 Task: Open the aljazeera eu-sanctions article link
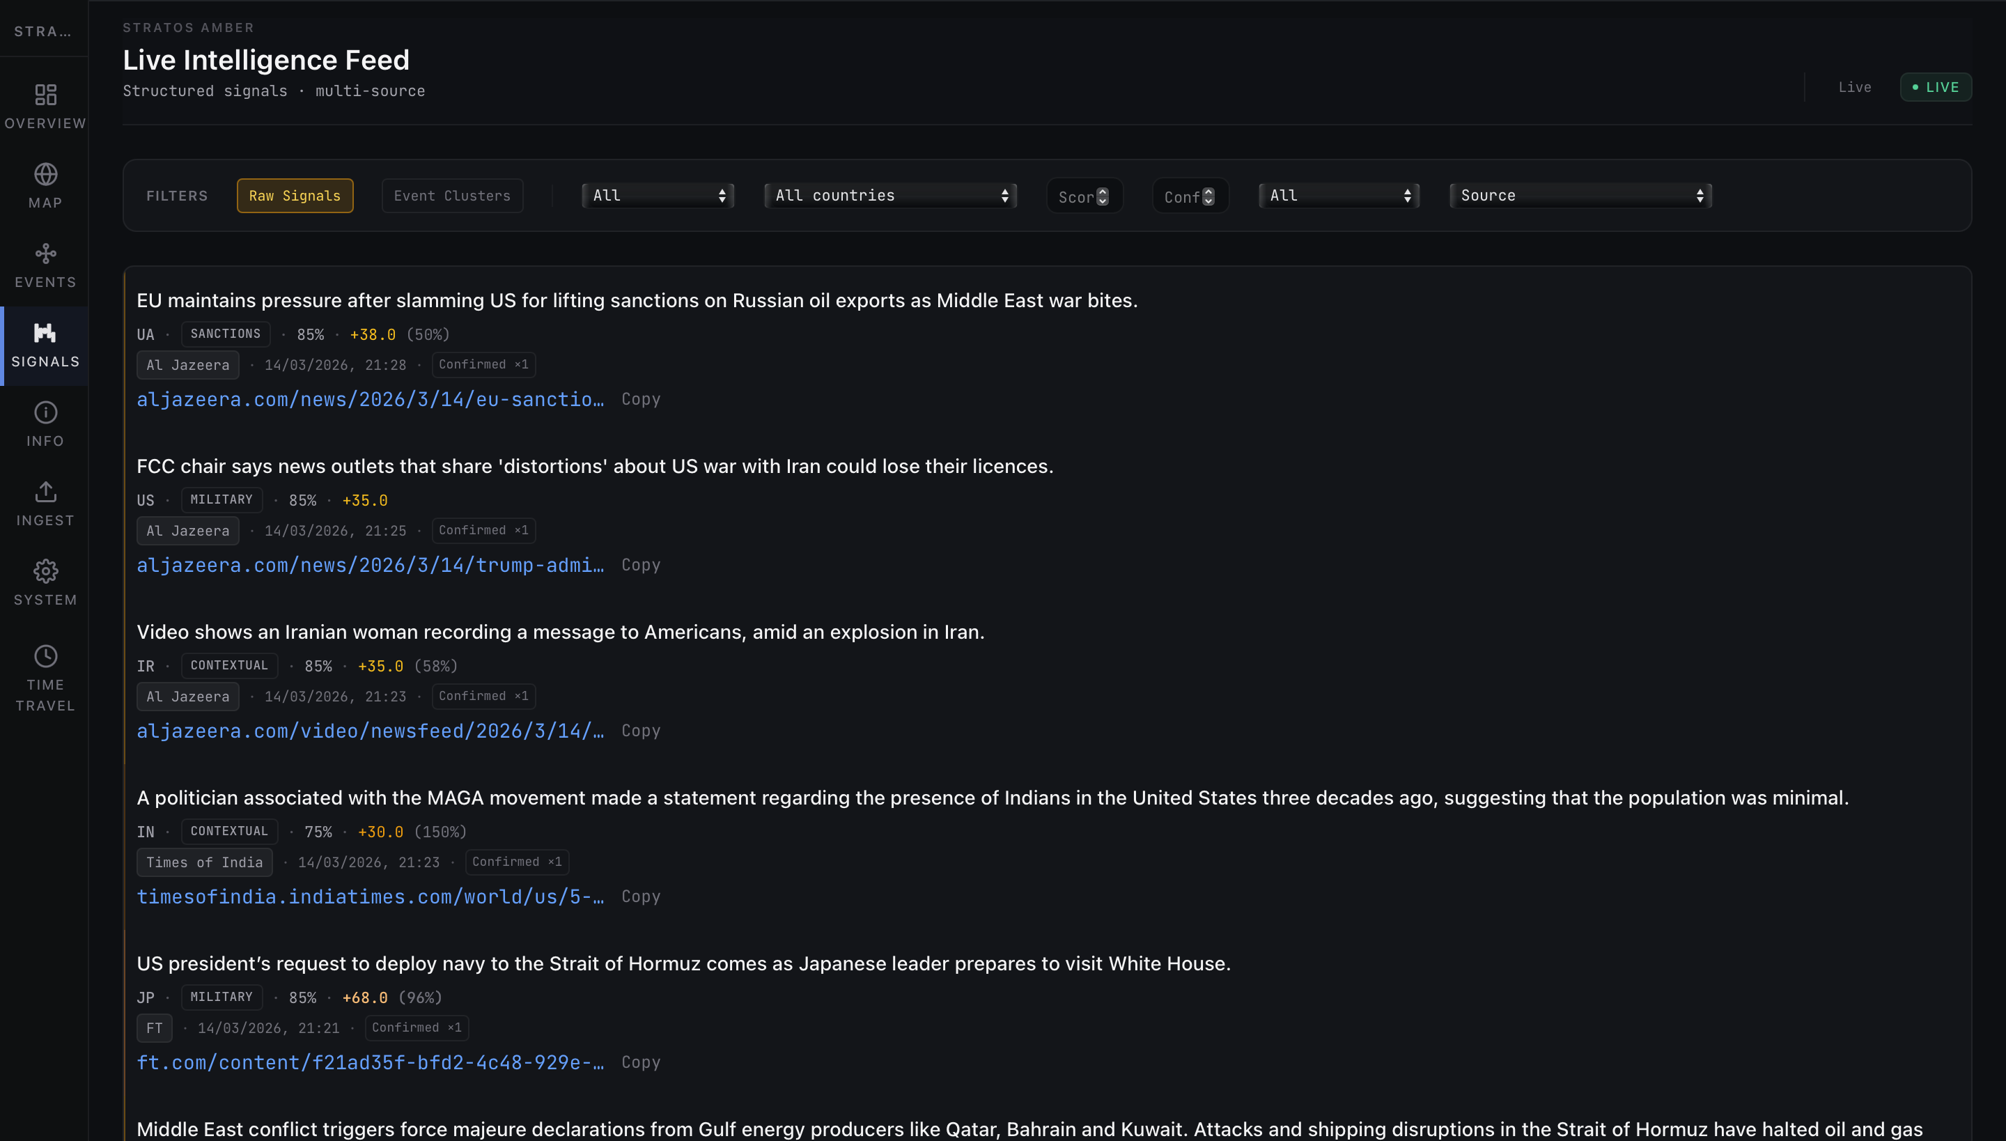point(370,400)
